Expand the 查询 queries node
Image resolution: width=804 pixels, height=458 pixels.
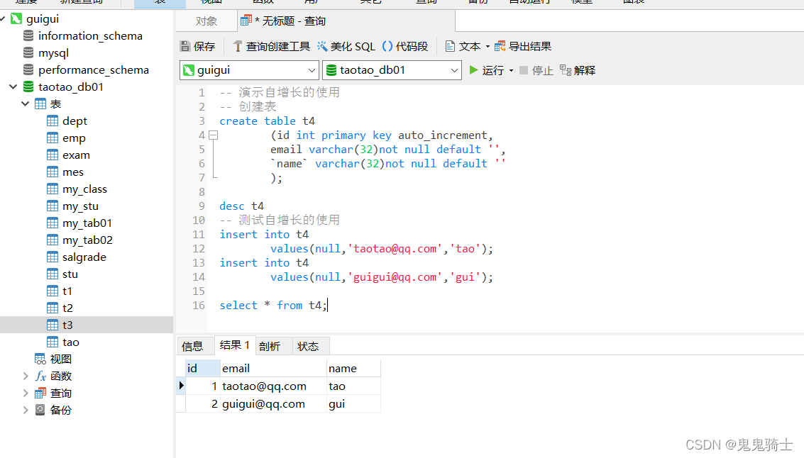25,393
